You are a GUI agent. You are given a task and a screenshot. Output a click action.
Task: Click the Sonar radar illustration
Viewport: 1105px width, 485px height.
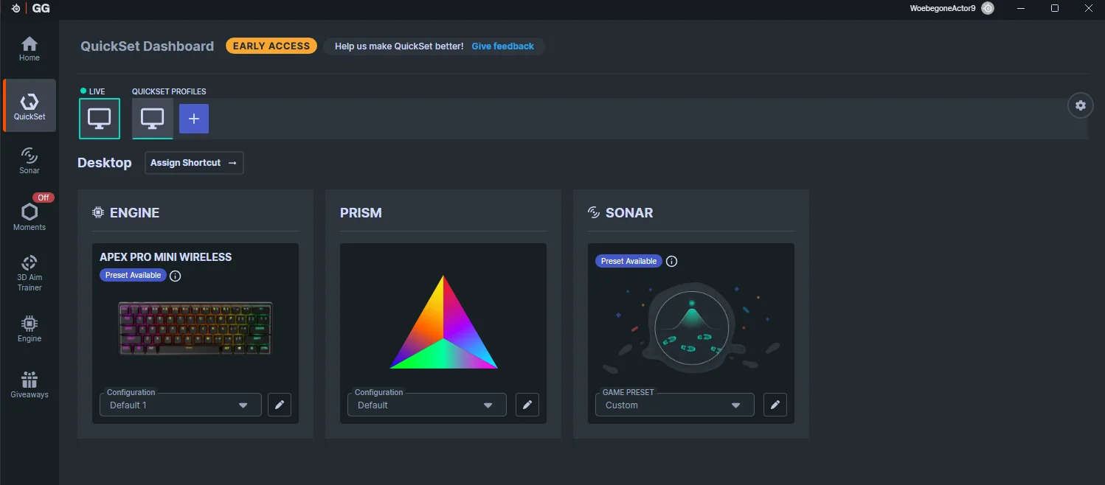691,327
